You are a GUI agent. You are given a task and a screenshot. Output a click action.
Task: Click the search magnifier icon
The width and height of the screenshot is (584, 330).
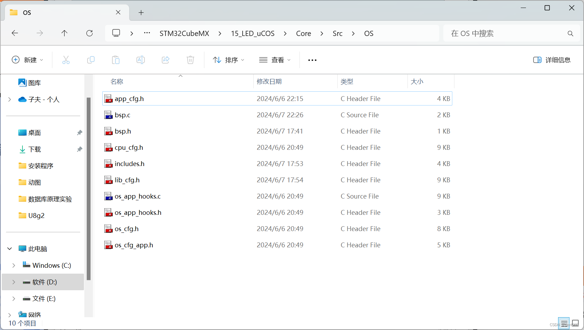pyautogui.click(x=570, y=34)
